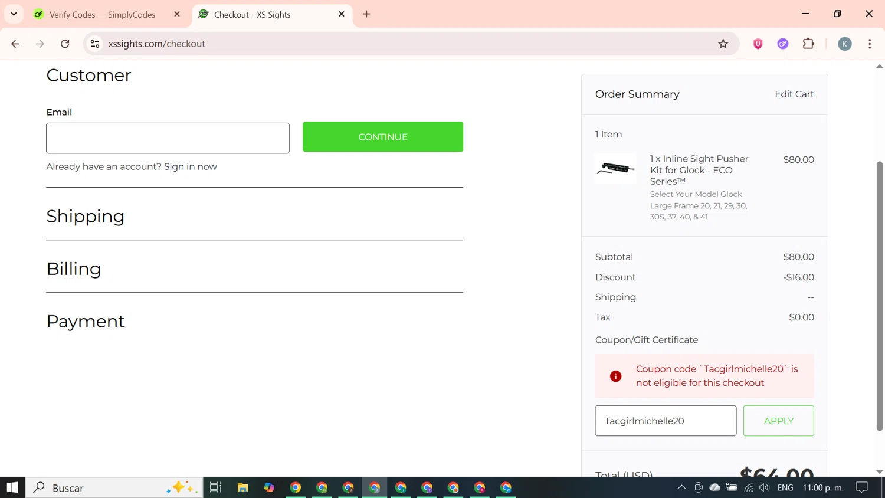Close the Checkout - XS Sights tab
885x498 pixels.
point(342,14)
